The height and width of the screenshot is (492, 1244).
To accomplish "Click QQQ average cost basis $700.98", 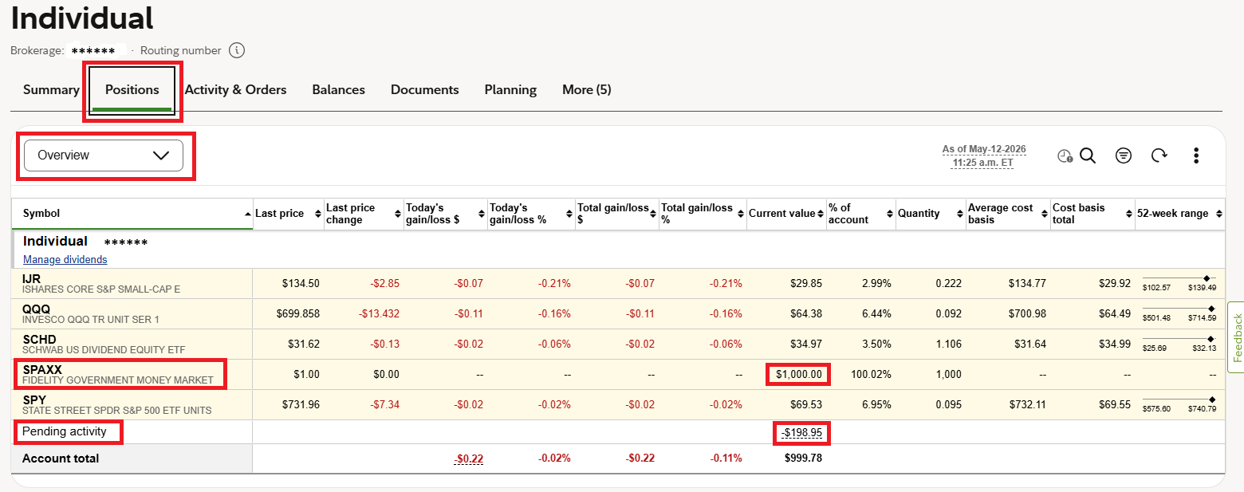I will [x=1027, y=313].
